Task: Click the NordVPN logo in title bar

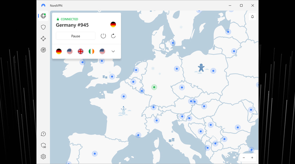Action: [x=43, y=6]
